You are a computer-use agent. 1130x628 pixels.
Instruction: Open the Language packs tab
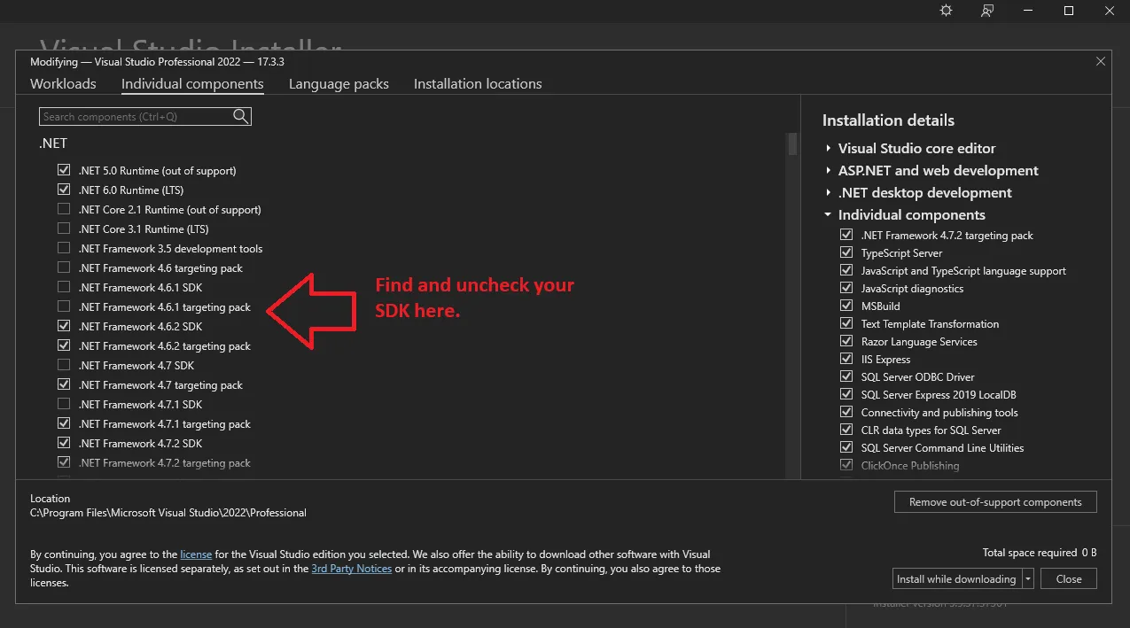tap(339, 83)
